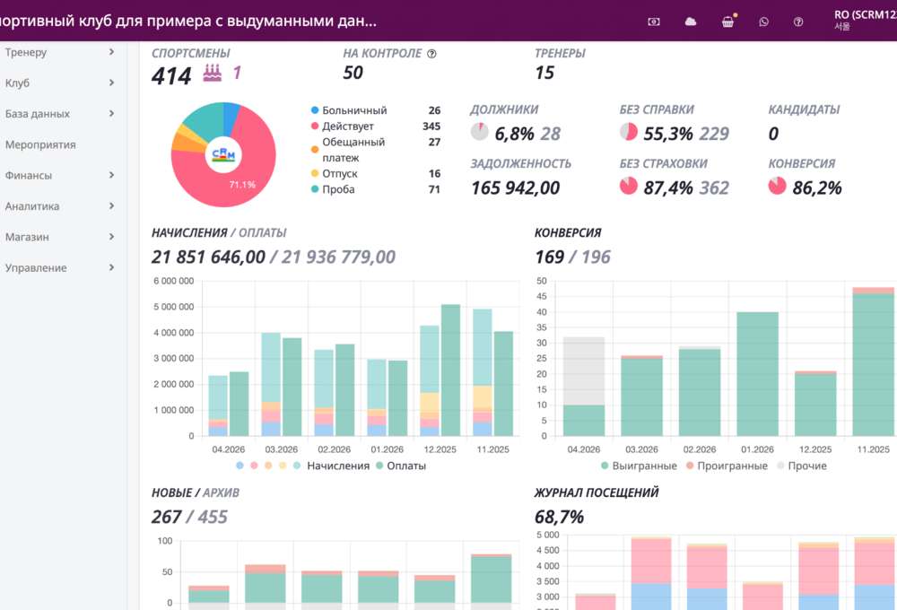The width and height of the screenshot is (897, 610).
Task: Toggle Оплаты series in bar chart legend
Action: pyautogui.click(x=401, y=466)
